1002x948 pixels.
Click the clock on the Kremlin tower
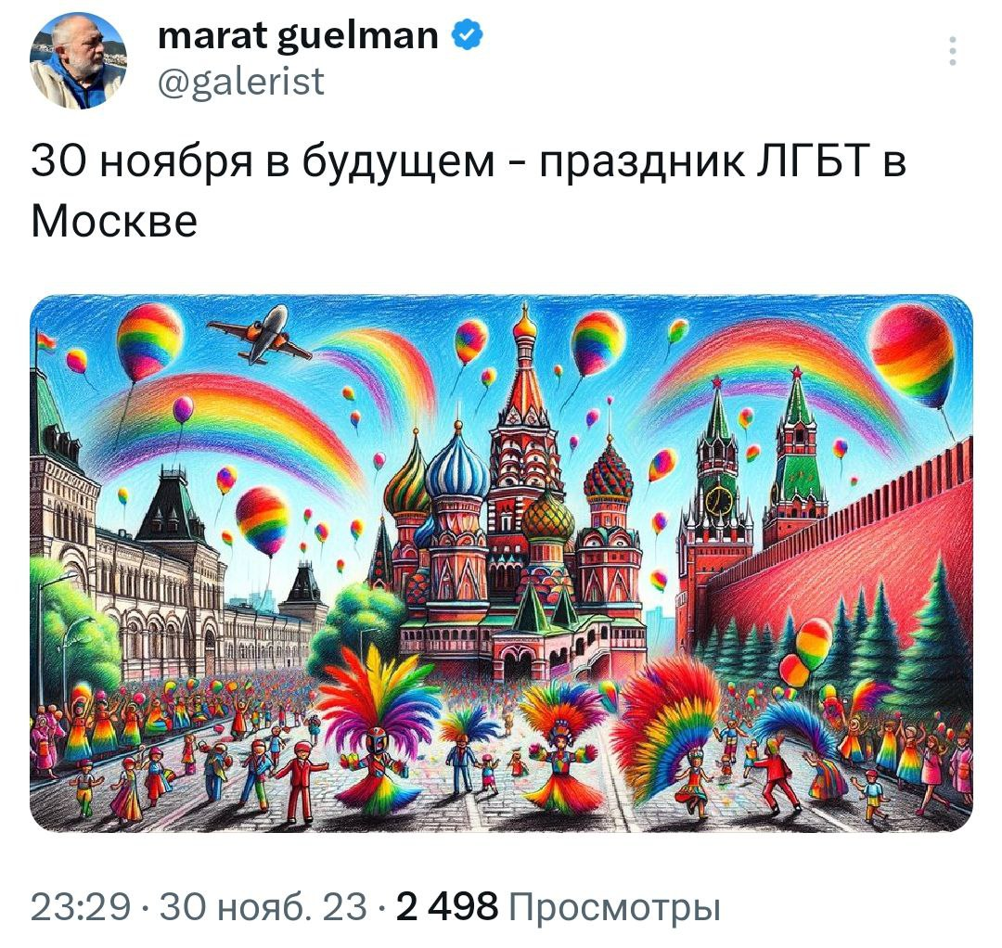point(718,500)
